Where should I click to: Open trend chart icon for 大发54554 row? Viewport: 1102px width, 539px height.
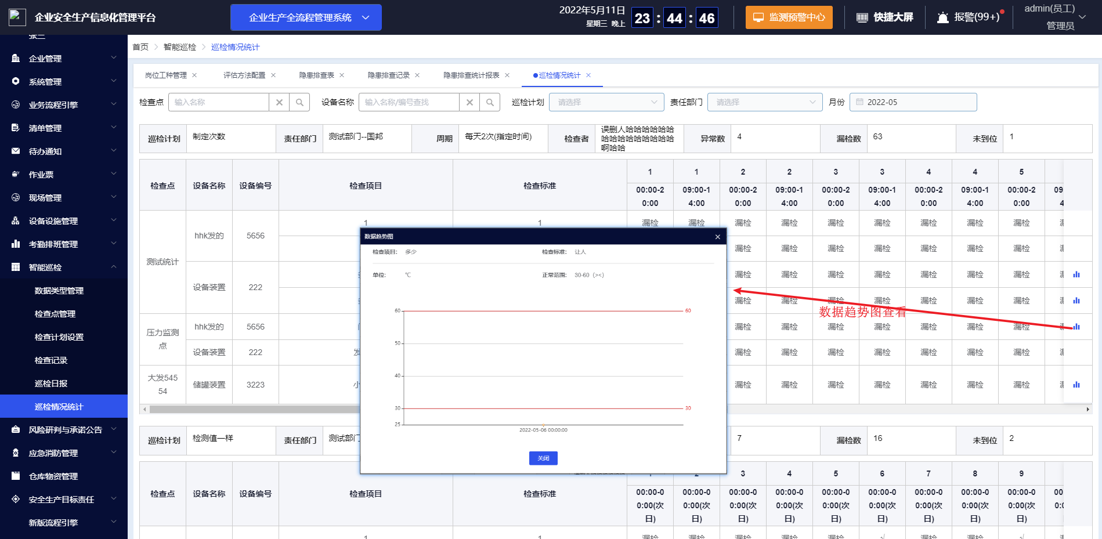coord(1076,385)
